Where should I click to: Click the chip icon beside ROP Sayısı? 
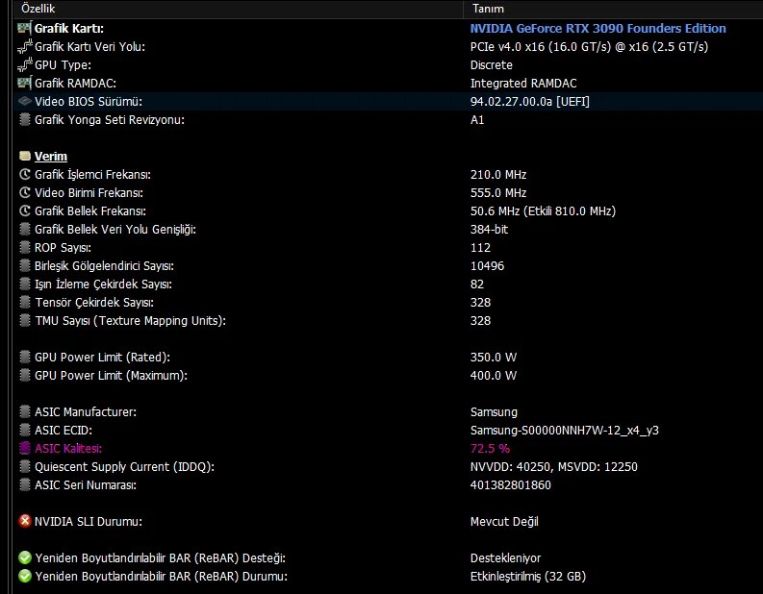point(24,247)
